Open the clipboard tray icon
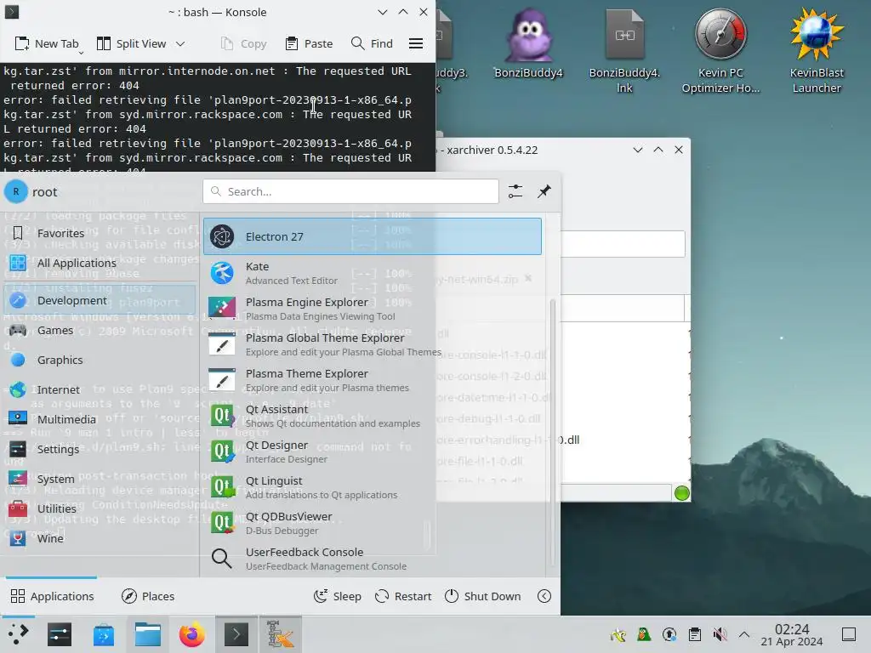Image resolution: width=871 pixels, height=653 pixels. 694,634
